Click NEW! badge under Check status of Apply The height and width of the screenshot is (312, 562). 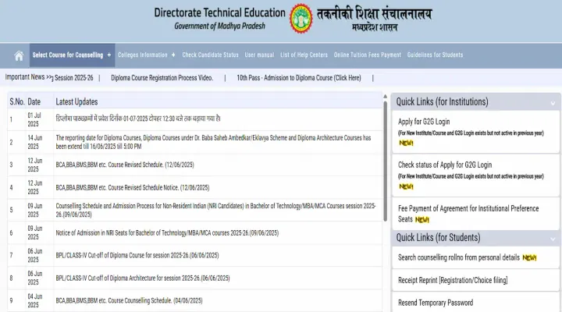(406, 186)
